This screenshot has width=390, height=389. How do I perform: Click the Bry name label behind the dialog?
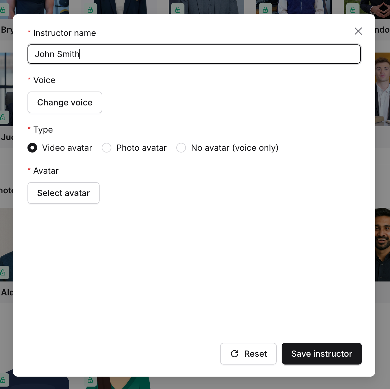tap(7, 29)
